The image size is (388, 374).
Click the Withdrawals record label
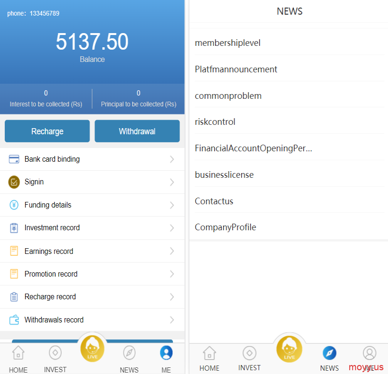(x=54, y=320)
